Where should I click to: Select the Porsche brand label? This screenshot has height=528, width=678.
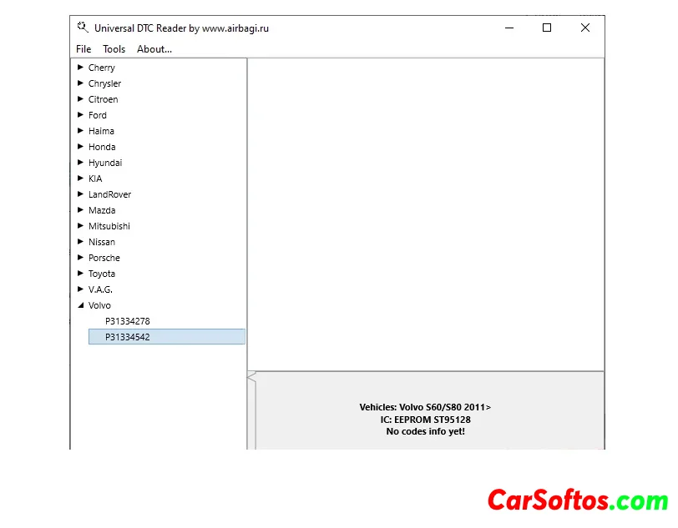pos(104,258)
